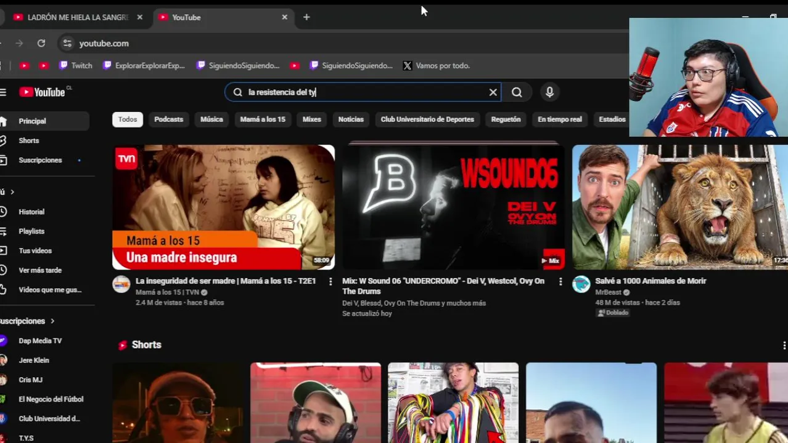Open a new browser tab
Viewport: 788px width, 443px height.
[x=306, y=17]
